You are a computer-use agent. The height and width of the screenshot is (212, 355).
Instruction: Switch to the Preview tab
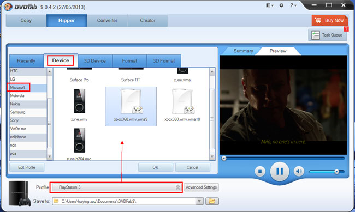278,51
